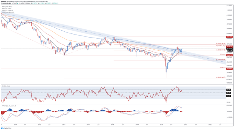Select the EMA (21, close) indicator legend
Image resolution: width=234 pixels, height=130 pixels.
coord(7,10)
